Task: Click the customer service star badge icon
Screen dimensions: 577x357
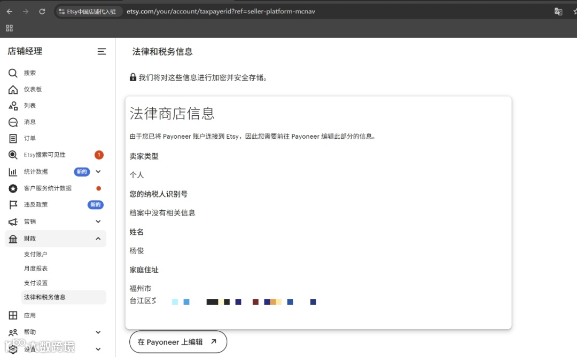Action: coord(13,188)
